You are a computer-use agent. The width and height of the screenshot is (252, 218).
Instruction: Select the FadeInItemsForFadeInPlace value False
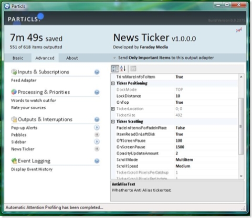click(180, 128)
